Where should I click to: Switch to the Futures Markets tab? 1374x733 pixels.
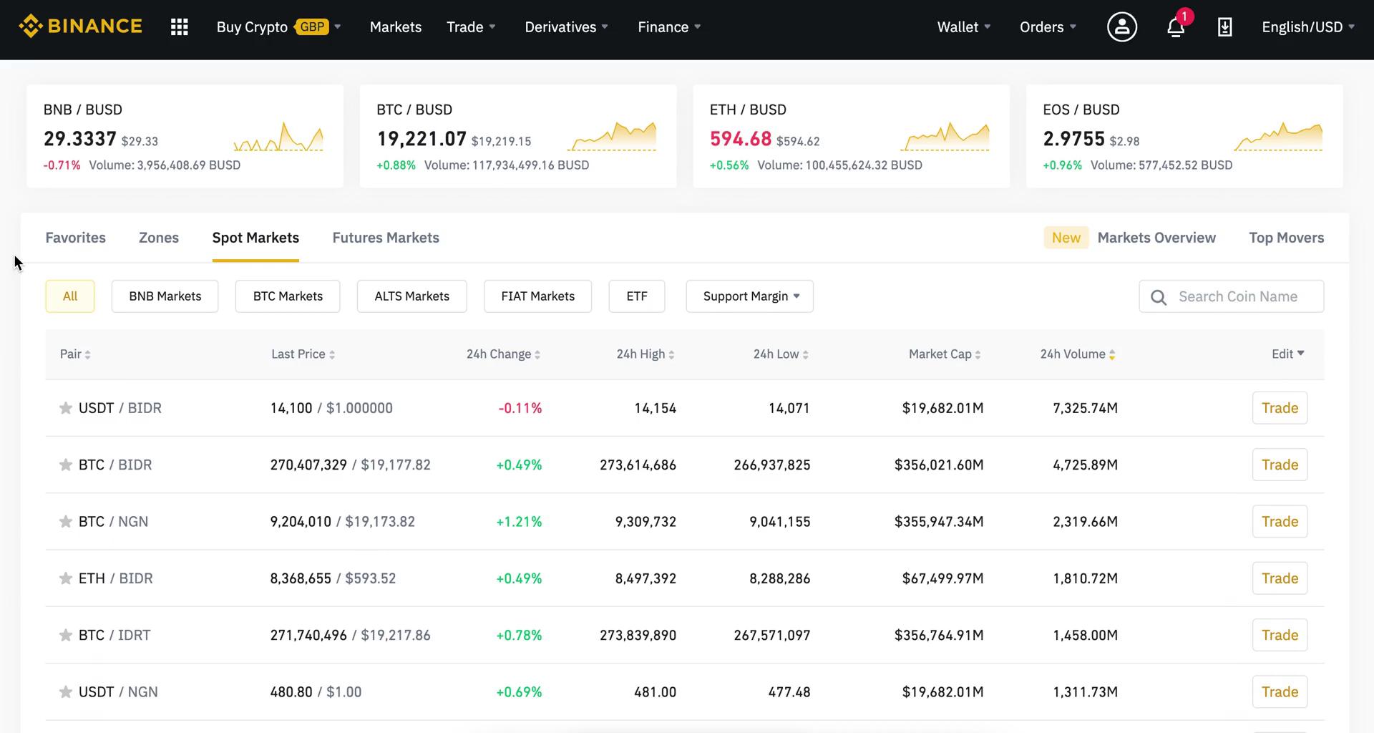[x=386, y=238]
